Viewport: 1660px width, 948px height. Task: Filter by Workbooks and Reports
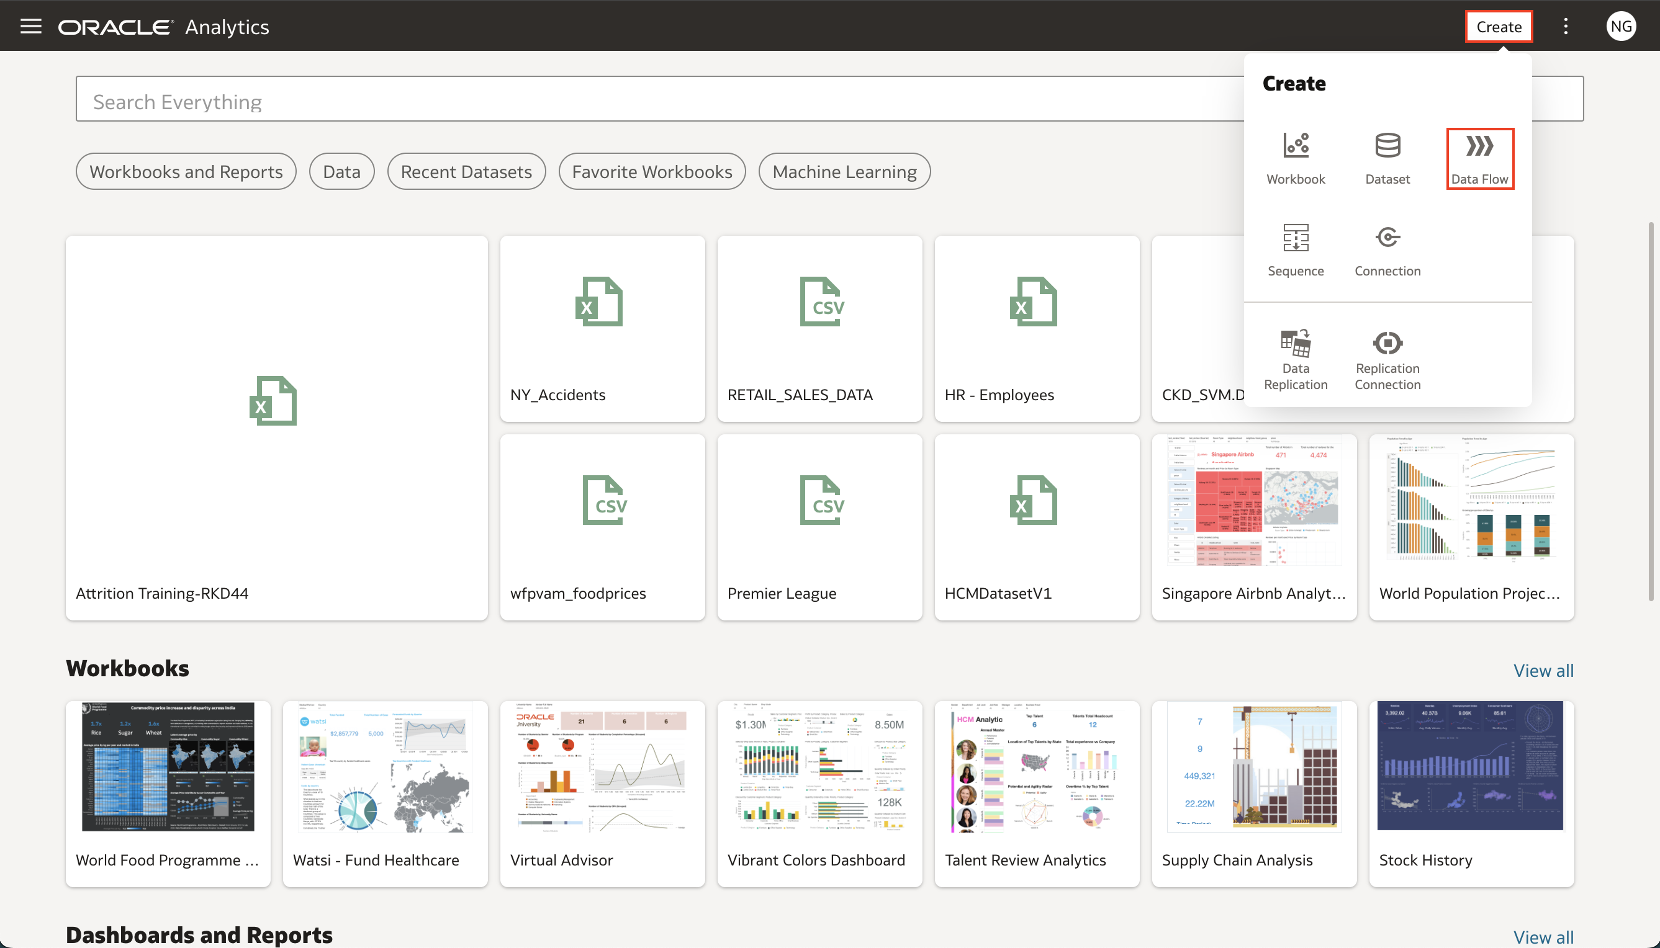pyautogui.click(x=186, y=172)
